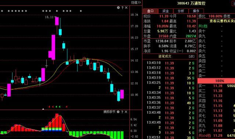Select 总量 value 5.98万
This screenshot has width=235, height=139.
[x=163, y=31]
